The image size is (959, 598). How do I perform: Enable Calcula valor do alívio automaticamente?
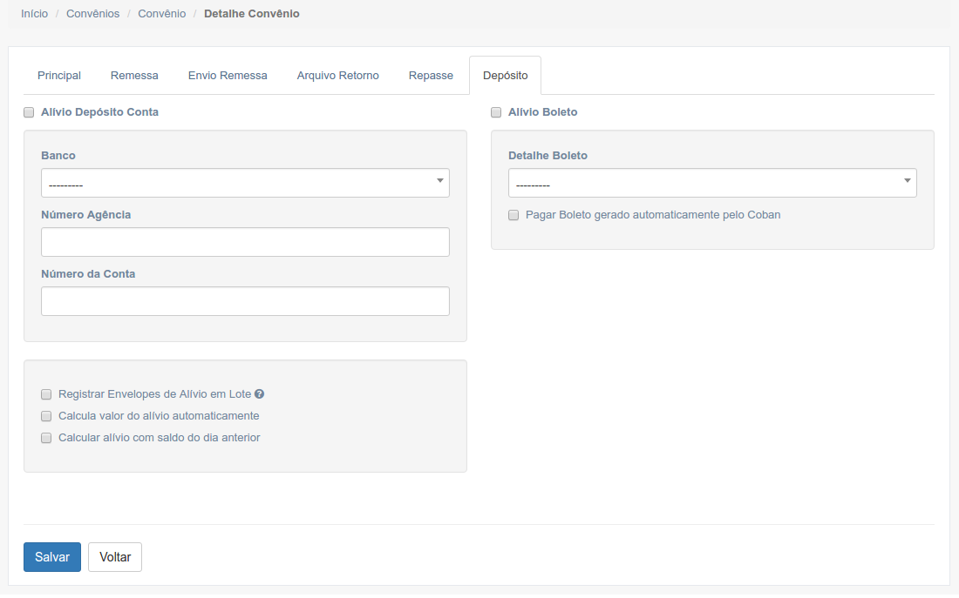tap(46, 416)
